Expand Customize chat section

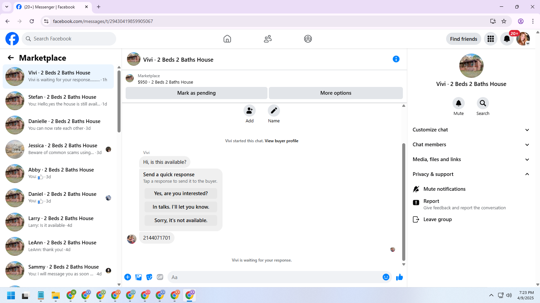click(471, 130)
